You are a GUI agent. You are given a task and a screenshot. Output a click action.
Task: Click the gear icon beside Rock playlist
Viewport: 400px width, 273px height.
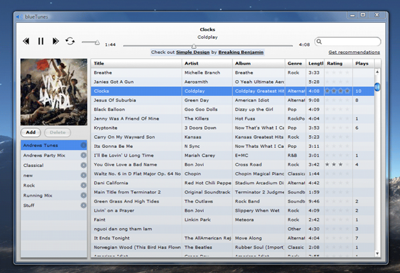click(x=83, y=185)
